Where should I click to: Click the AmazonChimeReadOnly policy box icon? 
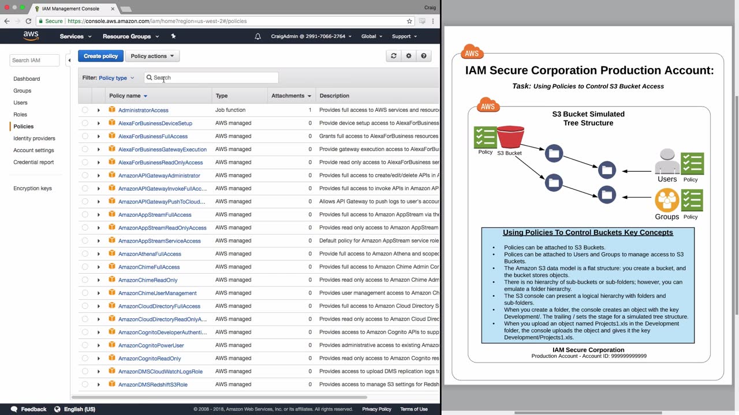[112, 280]
